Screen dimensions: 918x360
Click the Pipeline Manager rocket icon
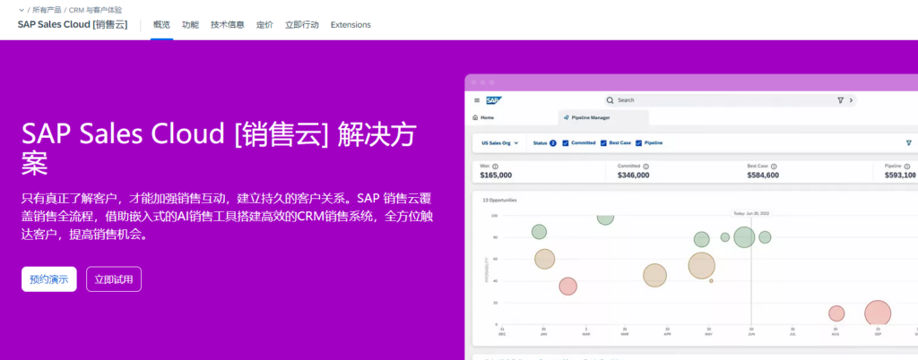point(567,117)
